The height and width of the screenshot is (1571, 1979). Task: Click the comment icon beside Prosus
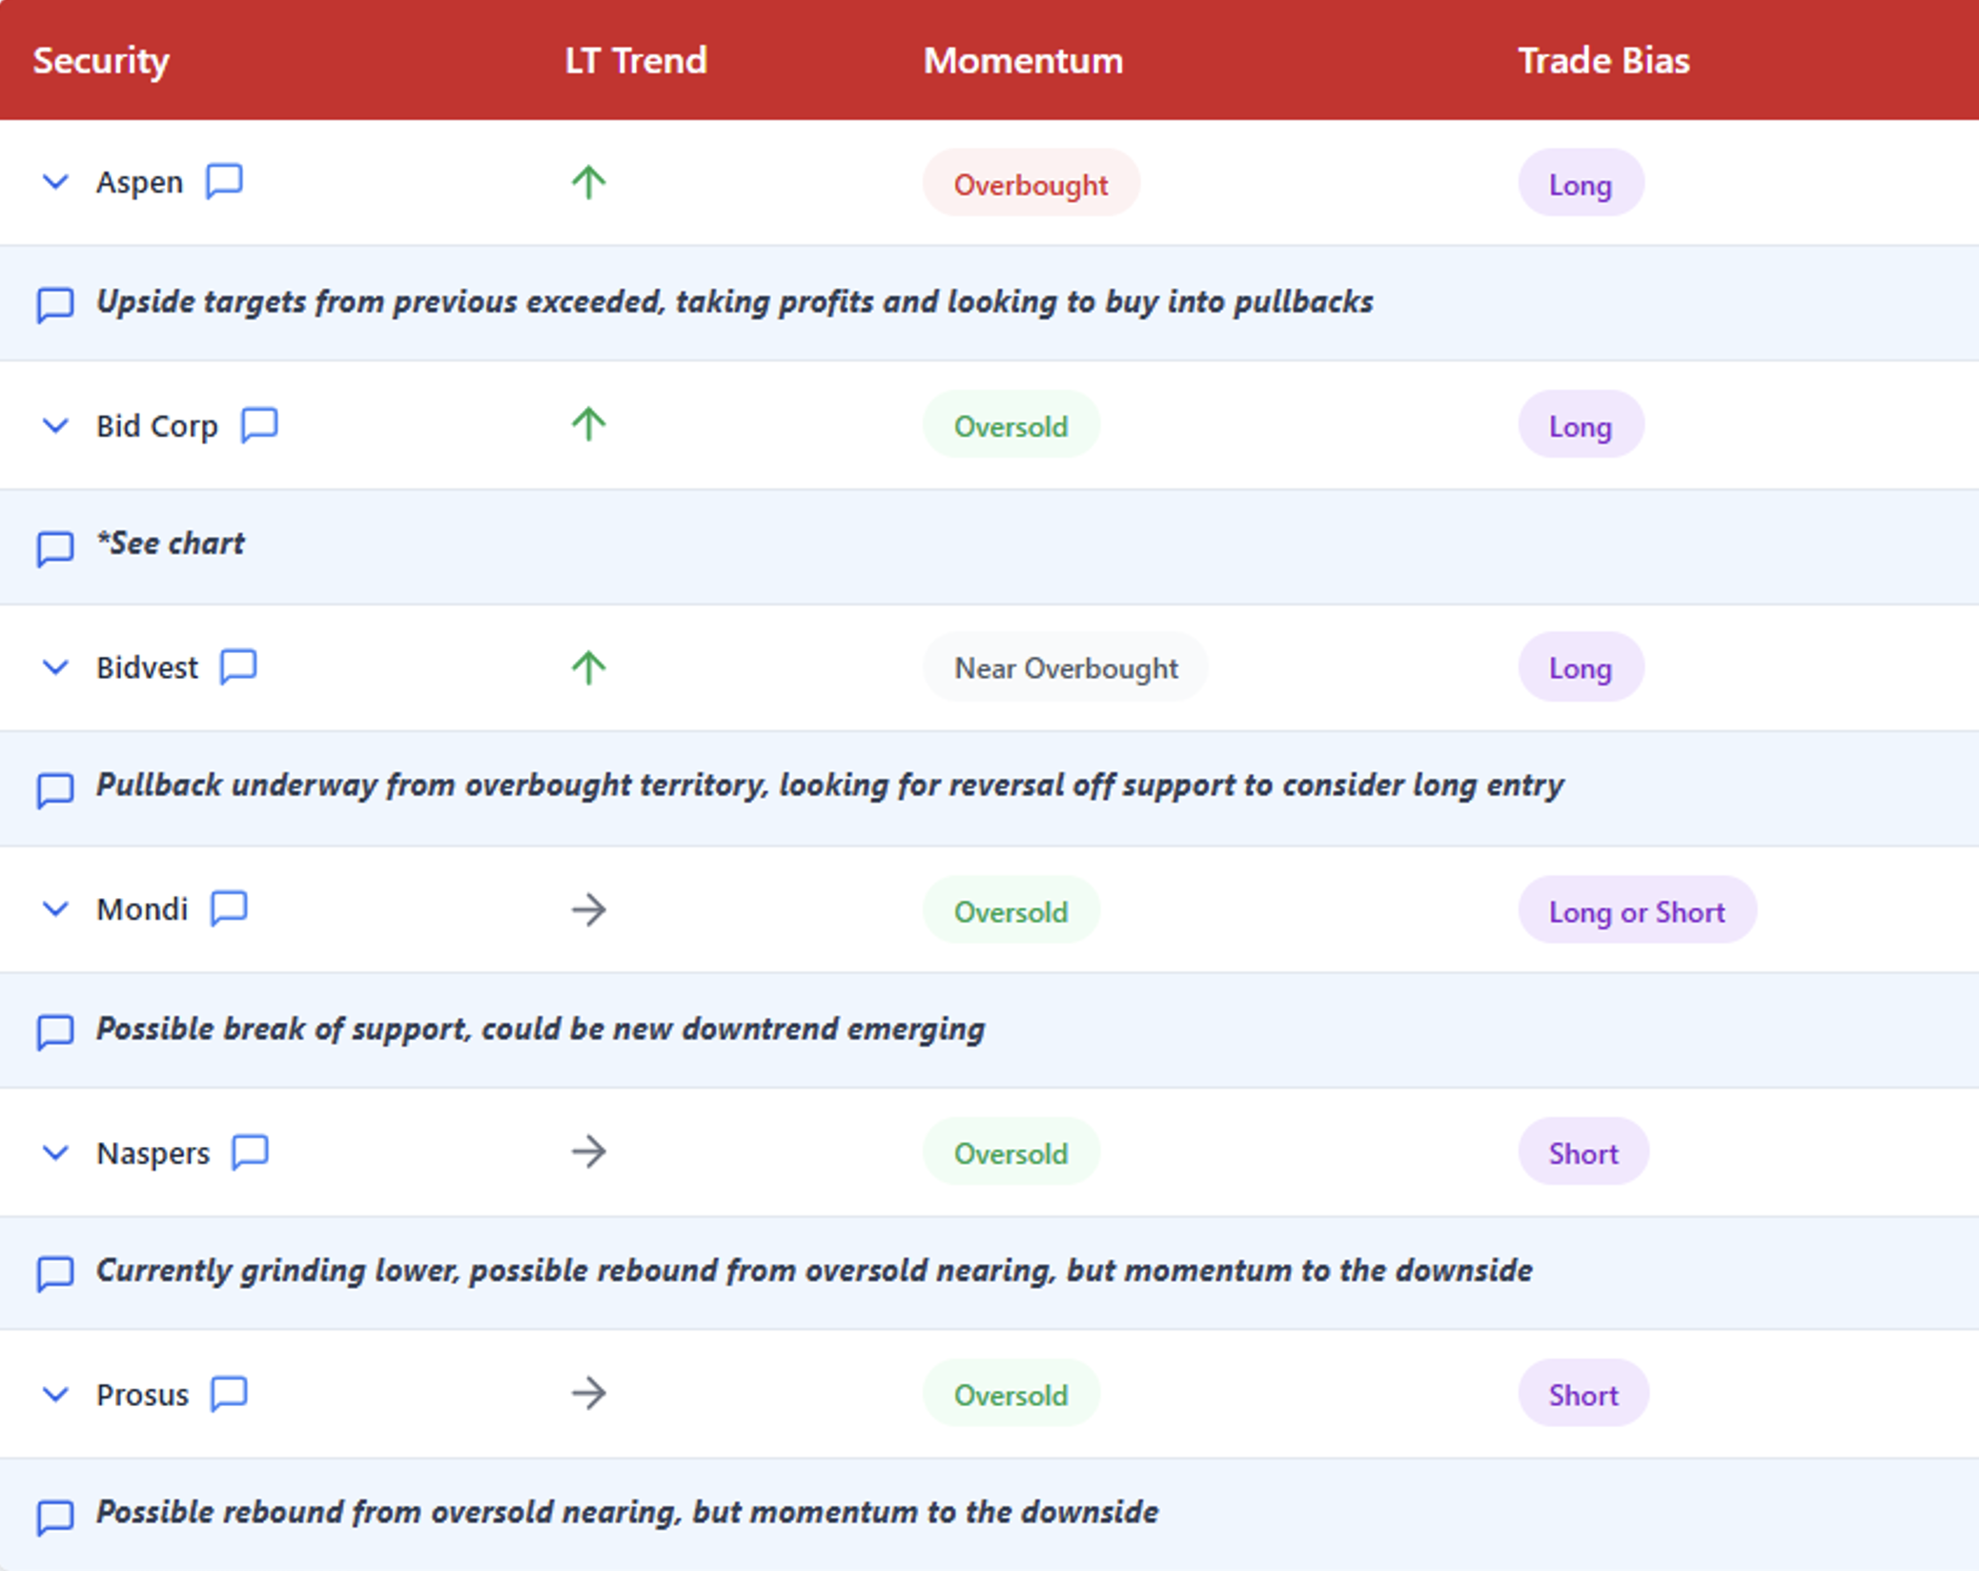tap(229, 1394)
